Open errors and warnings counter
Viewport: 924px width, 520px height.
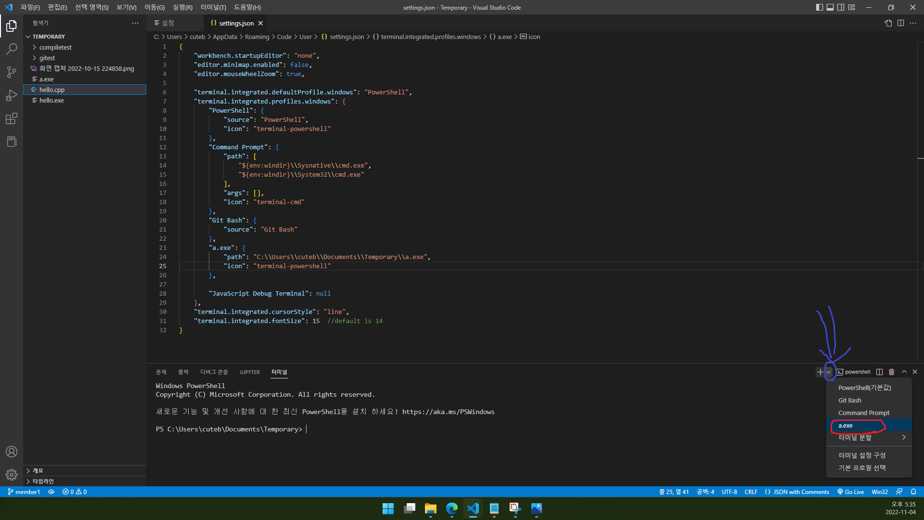pyautogui.click(x=75, y=492)
